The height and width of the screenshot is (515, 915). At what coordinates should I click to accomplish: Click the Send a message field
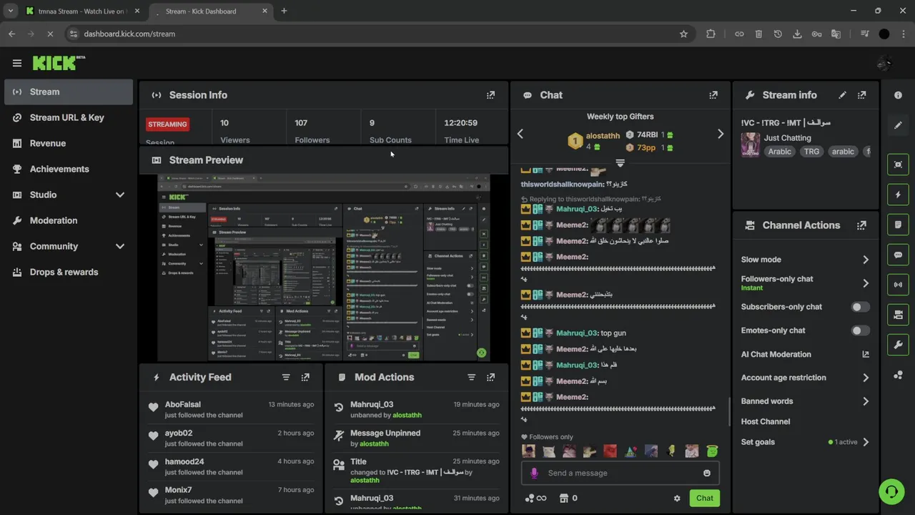[620, 473]
